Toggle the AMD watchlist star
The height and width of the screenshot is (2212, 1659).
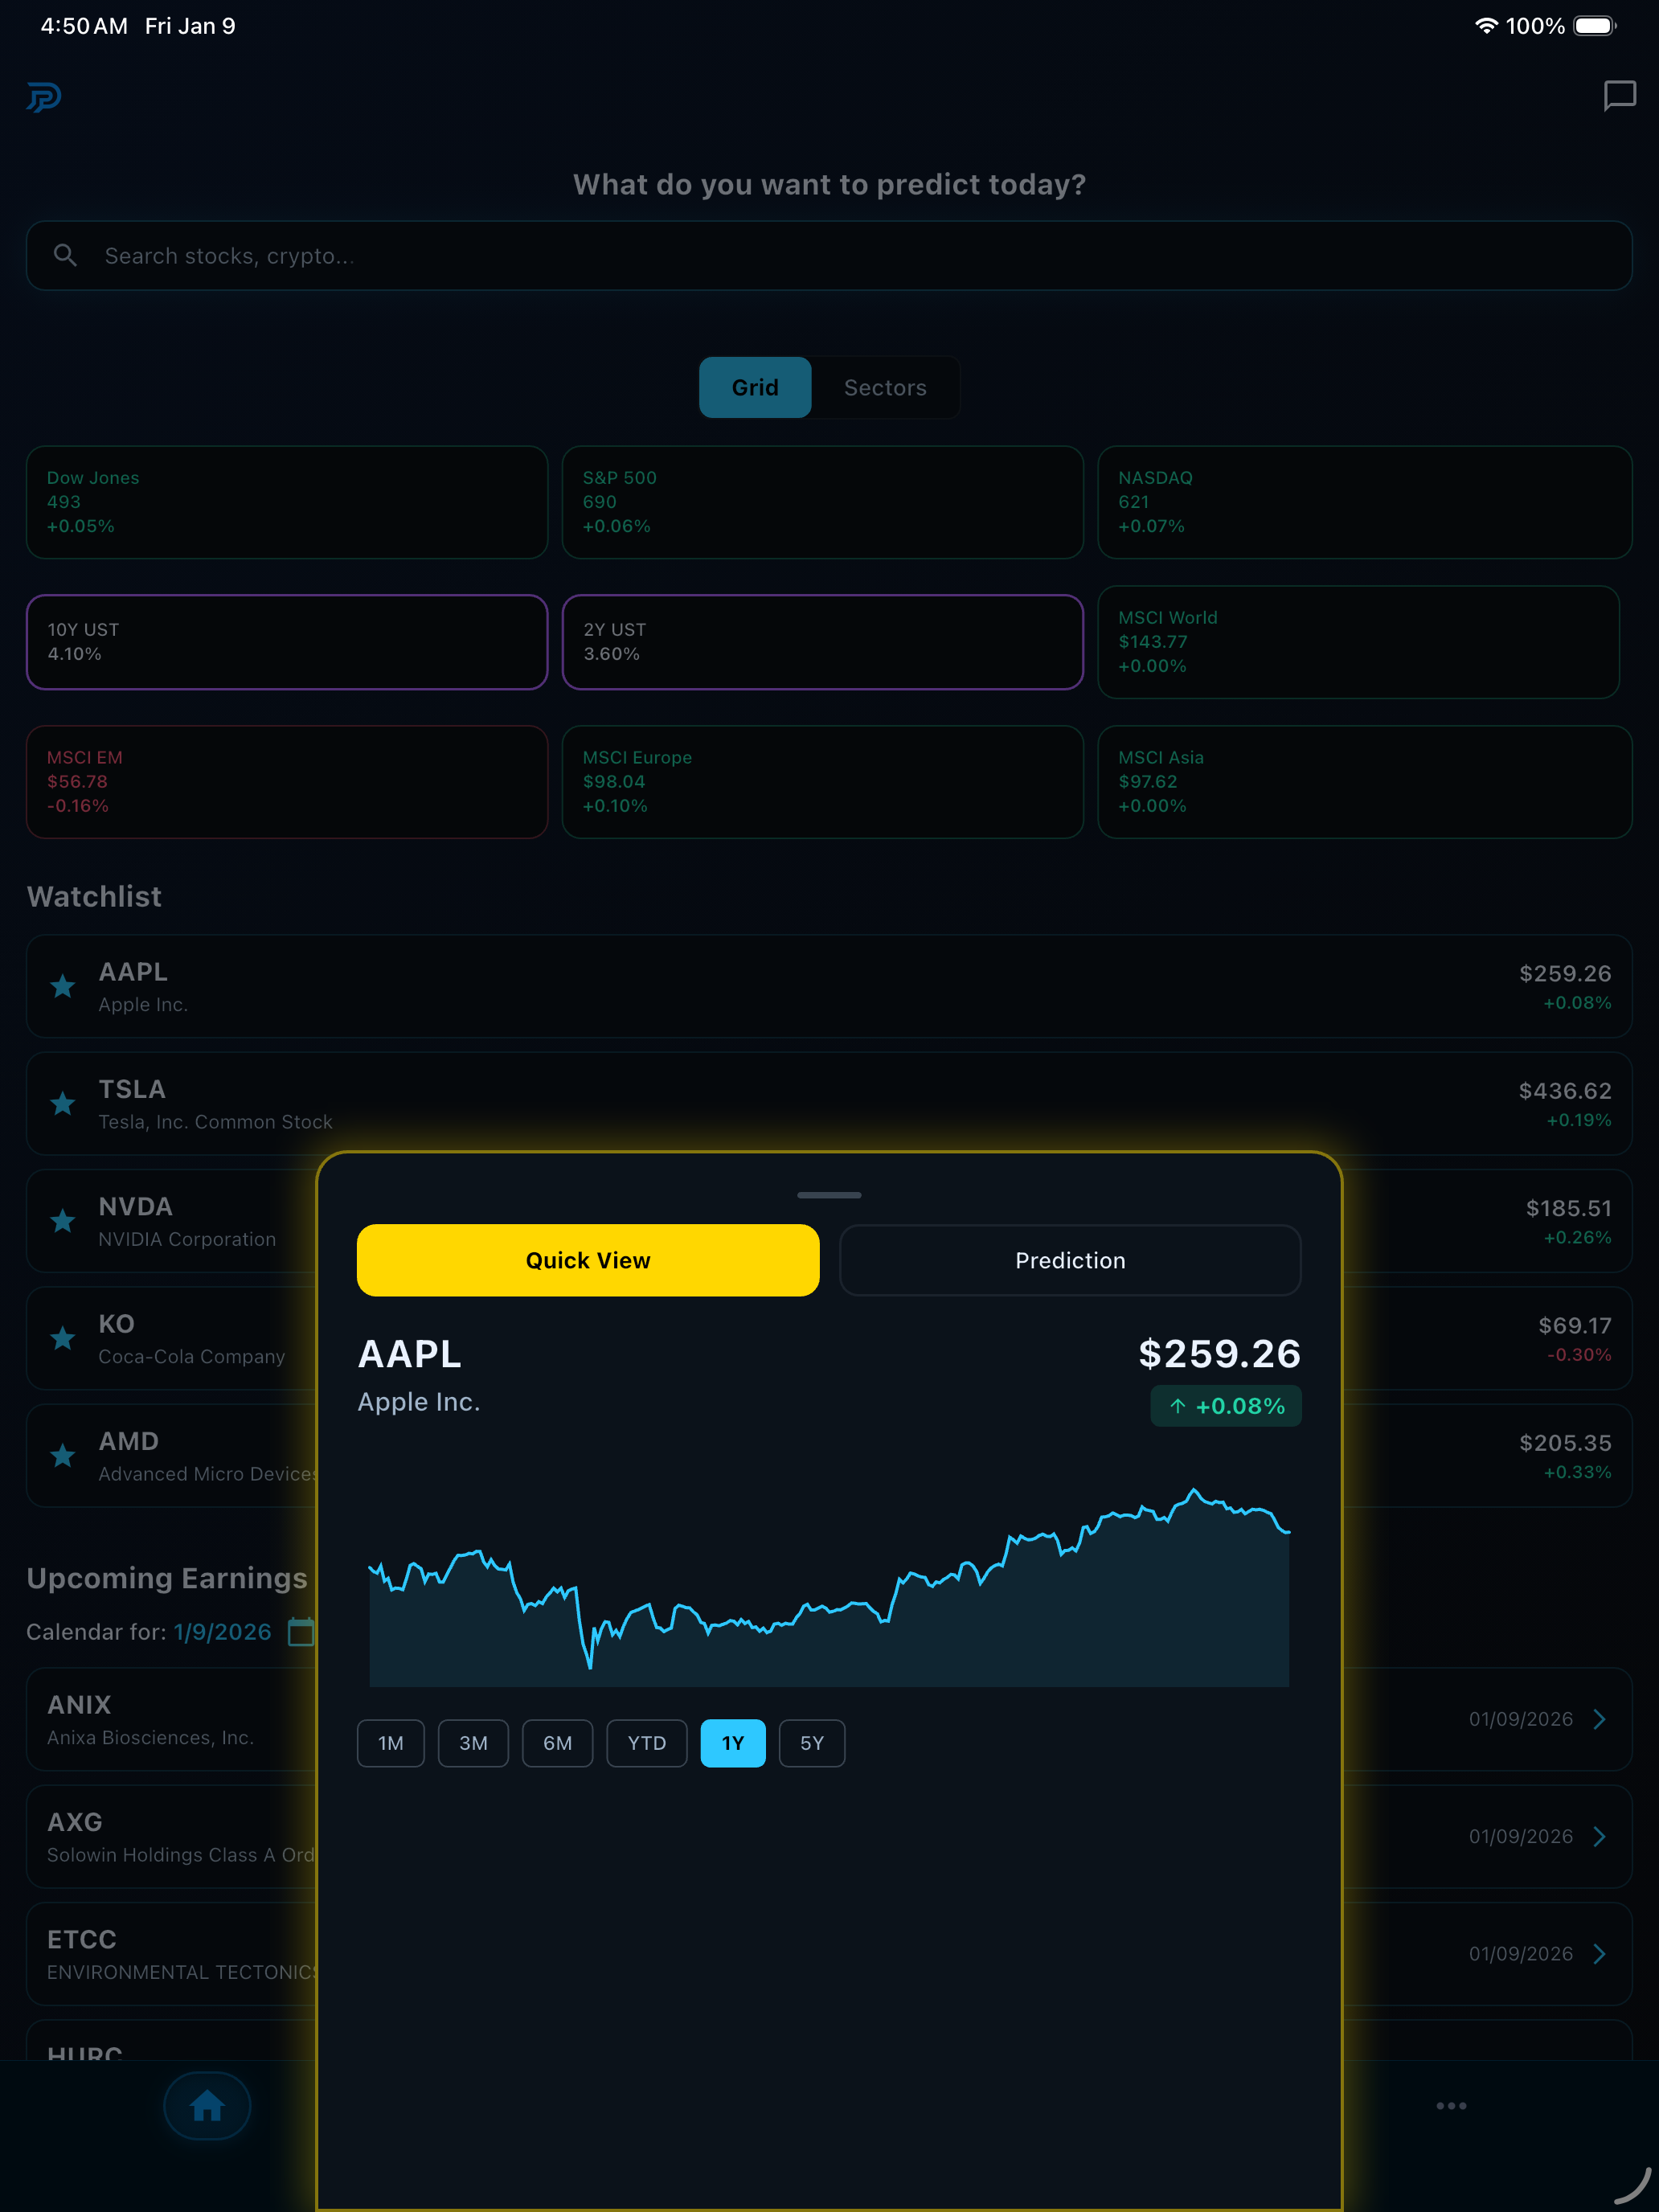[x=63, y=1455]
